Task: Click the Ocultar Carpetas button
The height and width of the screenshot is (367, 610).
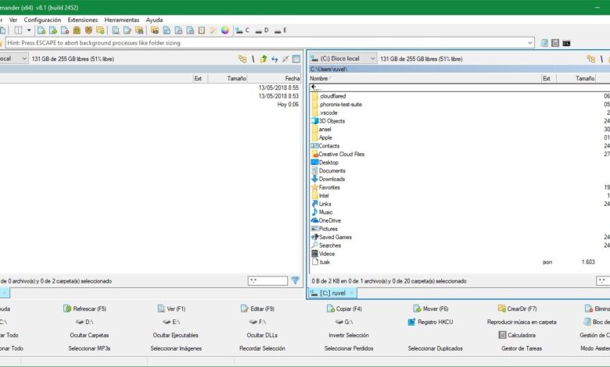Action: [x=89, y=335]
